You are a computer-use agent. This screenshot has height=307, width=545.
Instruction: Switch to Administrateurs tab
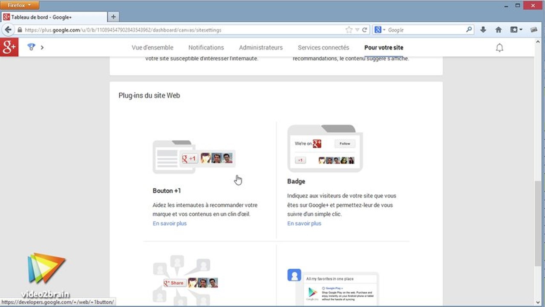(x=261, y=47)
